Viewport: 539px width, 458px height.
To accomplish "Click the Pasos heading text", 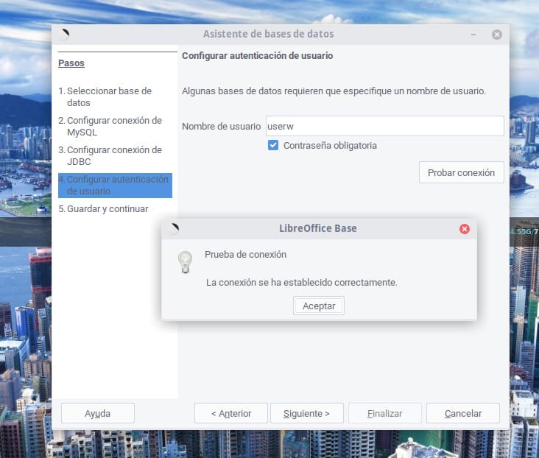I will (71, 63).
